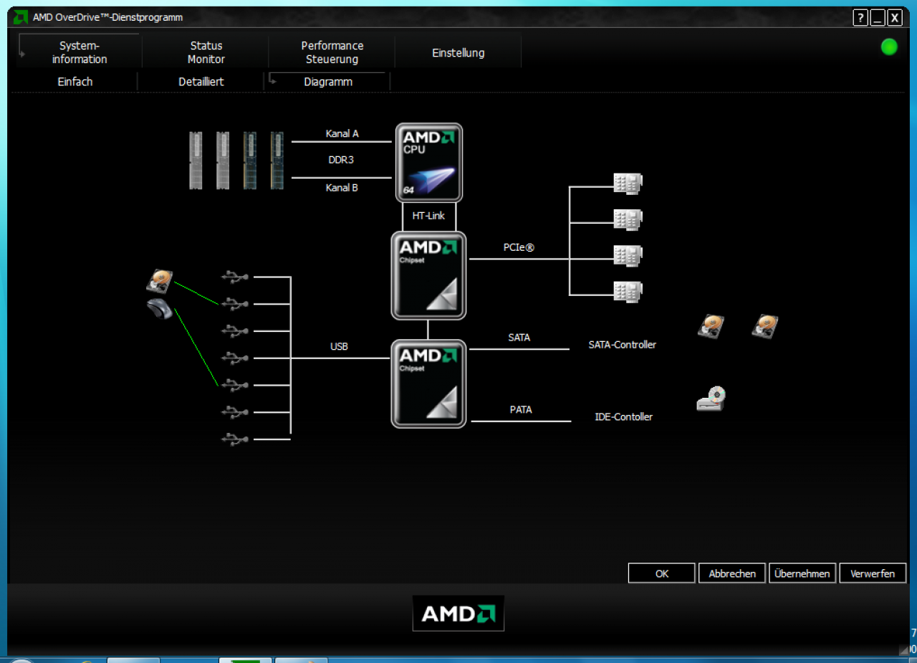The height and width of the screenshot is (663, 917).
Task: Click the topmost PCIe device card icon
Action: pyautogui.click(x=628, y=183)
